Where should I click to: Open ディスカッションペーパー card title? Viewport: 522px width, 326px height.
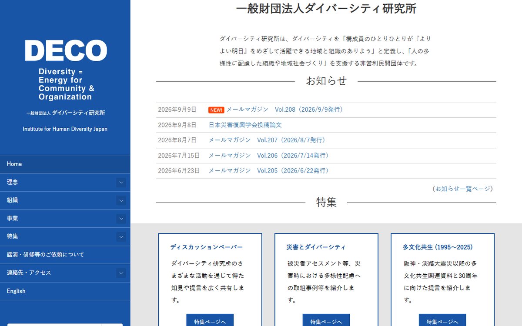207,247
